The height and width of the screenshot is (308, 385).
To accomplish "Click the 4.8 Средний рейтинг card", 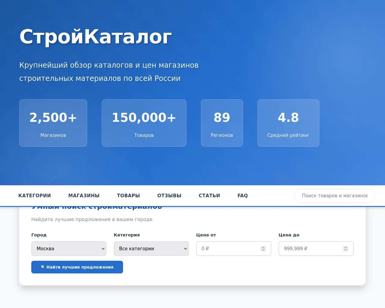I will [288, 123].
